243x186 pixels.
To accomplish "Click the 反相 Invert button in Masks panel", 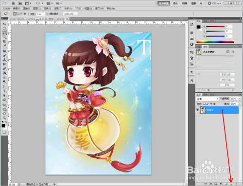I will (227, 85).
